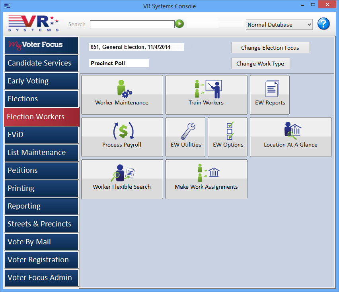The width and height of the screenshot is (339, 292).
Task: Open the Train Workers icon
Action: click(208, 89)
